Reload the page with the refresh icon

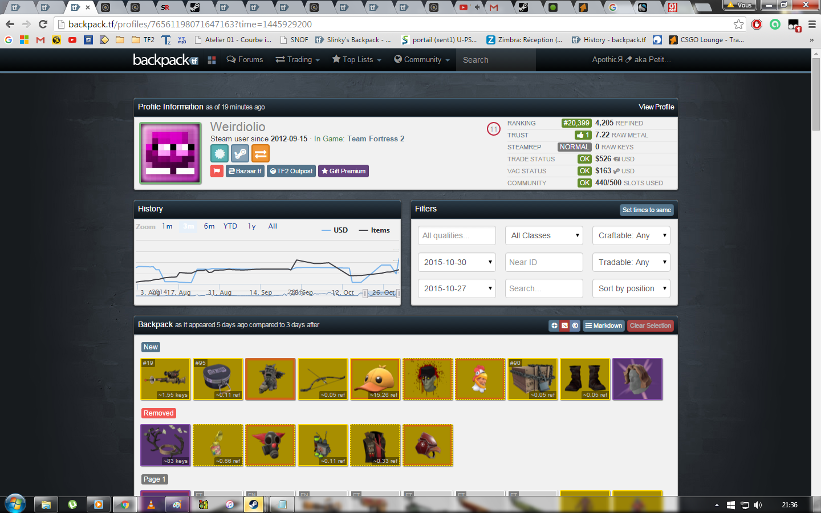point(43,24)
